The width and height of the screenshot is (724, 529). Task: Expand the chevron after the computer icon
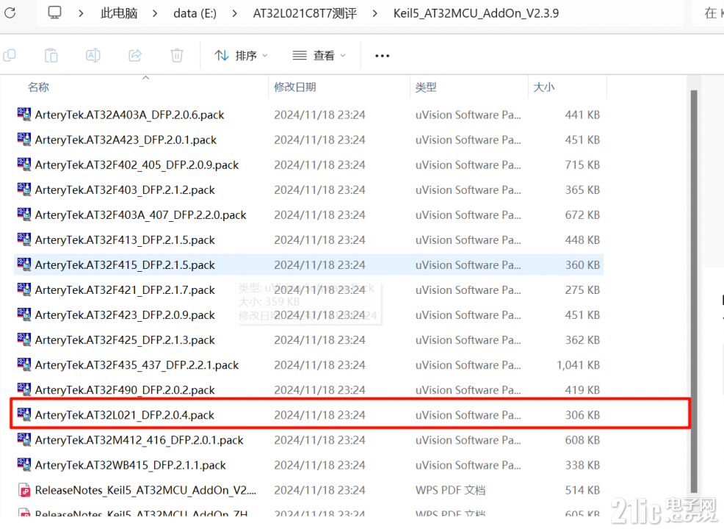tap(81, 13)
